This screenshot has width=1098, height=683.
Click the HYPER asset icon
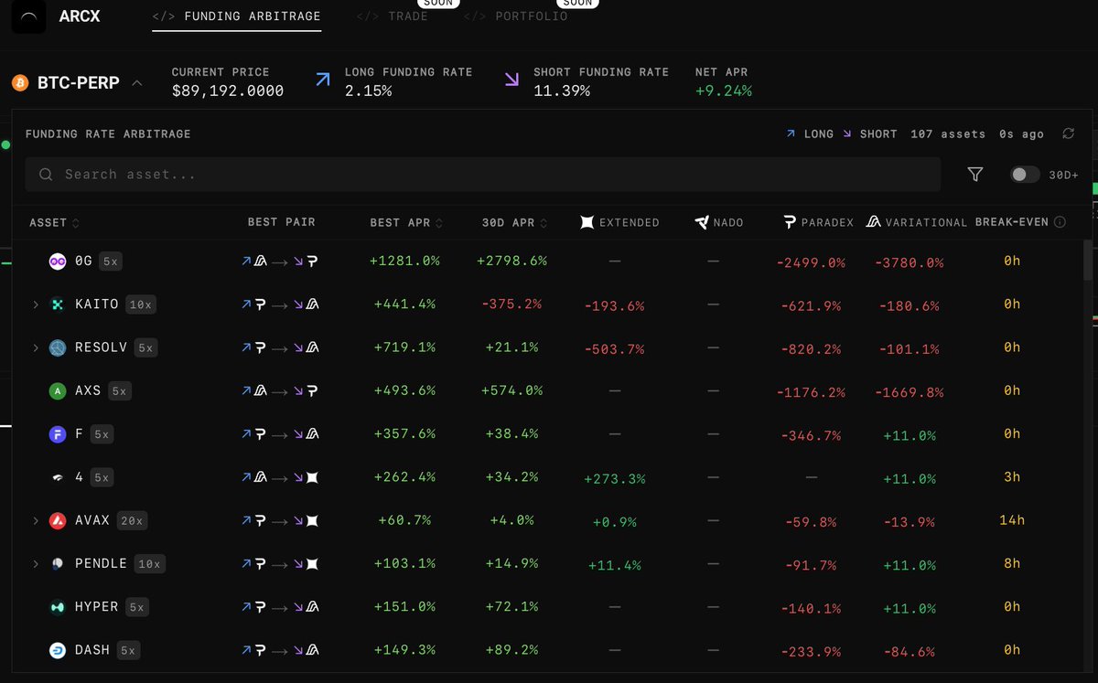[x=58, y=607]
